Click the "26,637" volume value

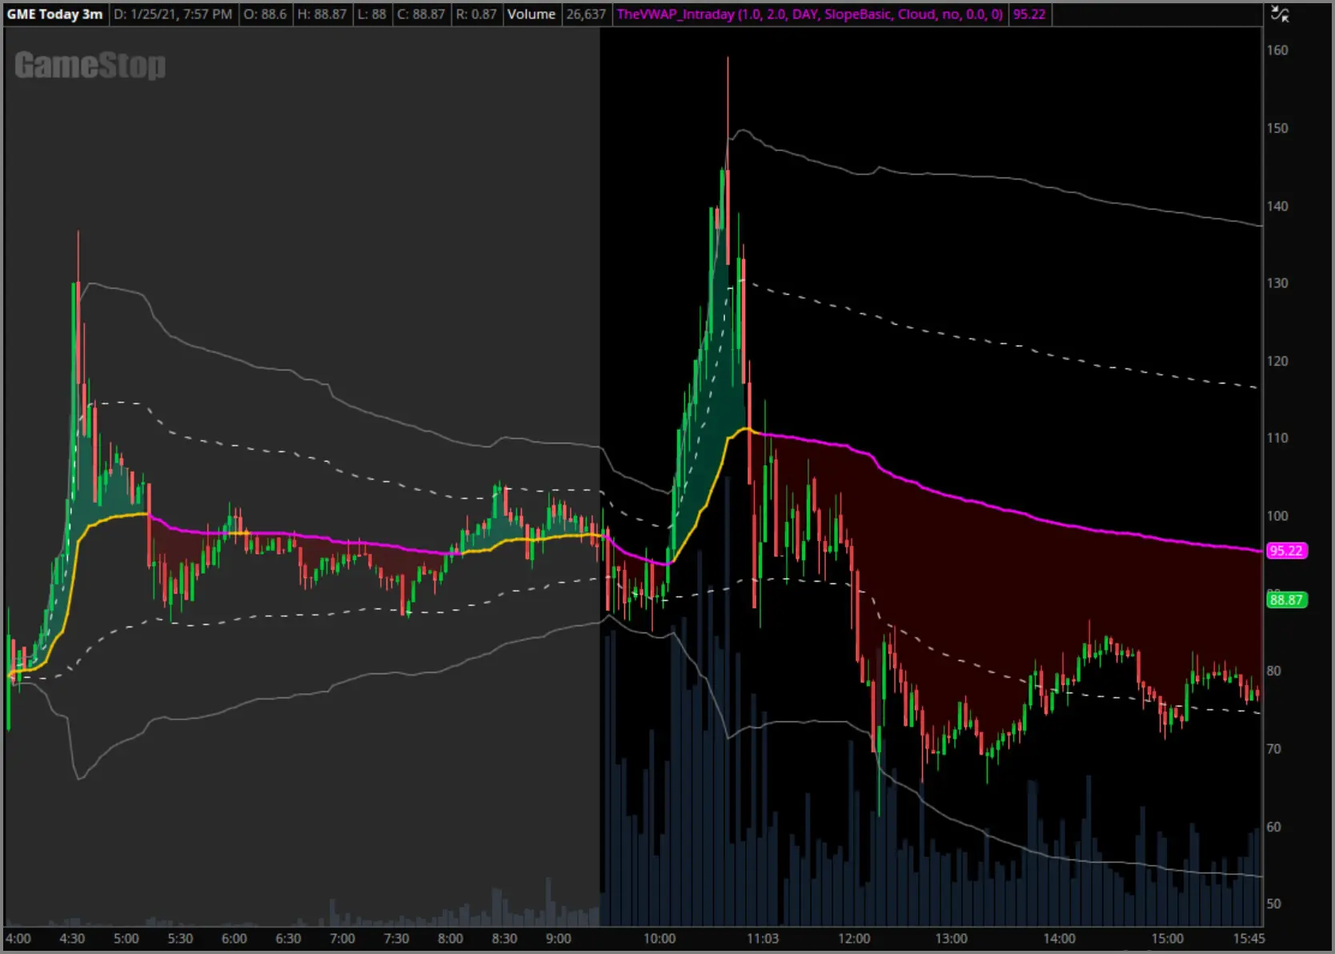pyautogui.click(x=586, y=14)
